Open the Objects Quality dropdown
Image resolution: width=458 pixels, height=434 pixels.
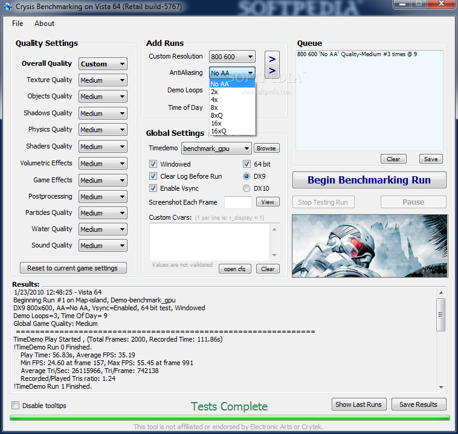click(103, 97)
